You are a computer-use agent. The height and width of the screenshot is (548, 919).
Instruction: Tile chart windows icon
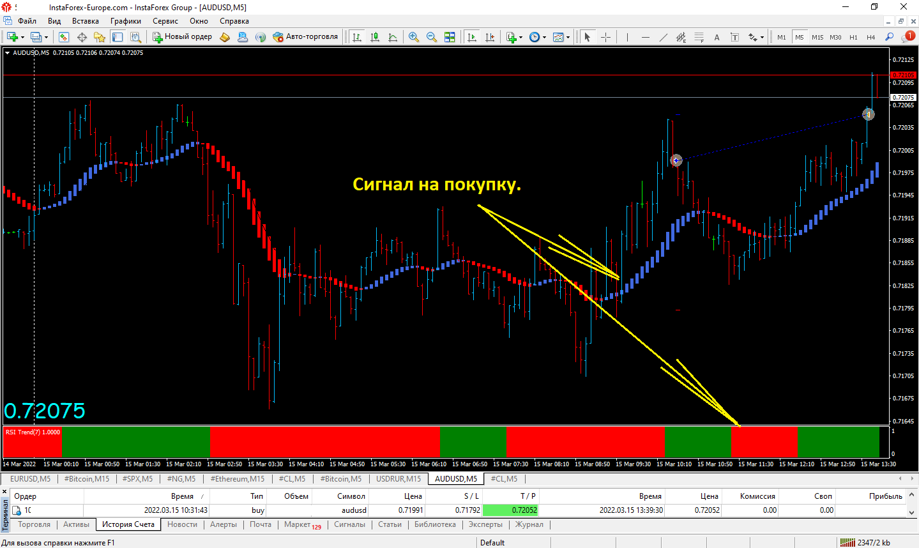(x=450, y=37)
